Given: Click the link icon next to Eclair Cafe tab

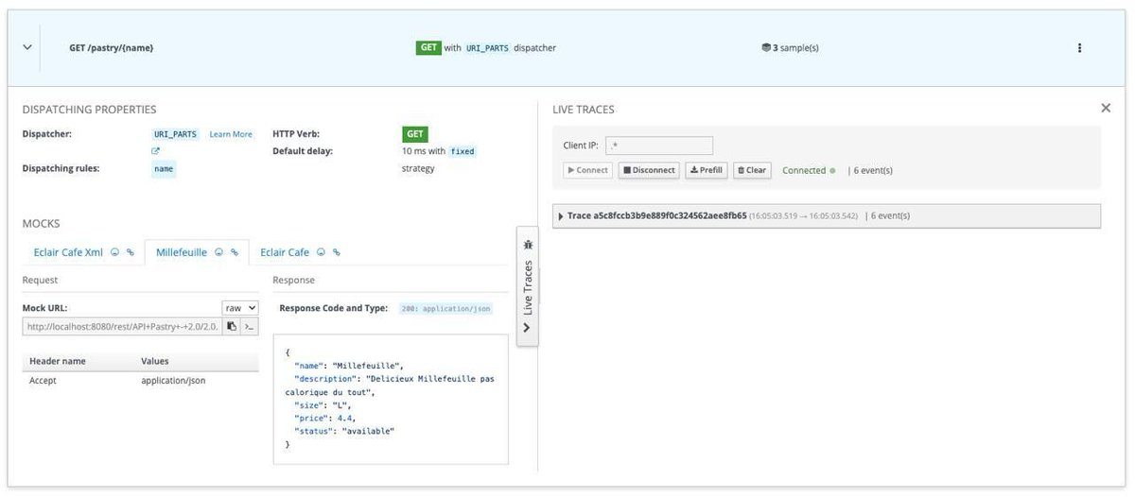Looking at the screenshot, I should (x=336, y=253).
